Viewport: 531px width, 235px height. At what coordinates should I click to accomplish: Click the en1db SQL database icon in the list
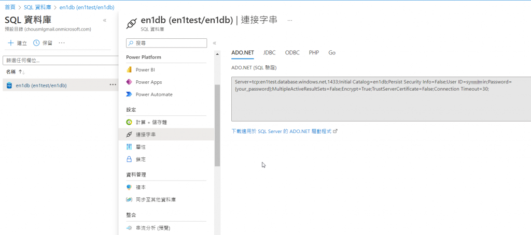pos(9,85)
